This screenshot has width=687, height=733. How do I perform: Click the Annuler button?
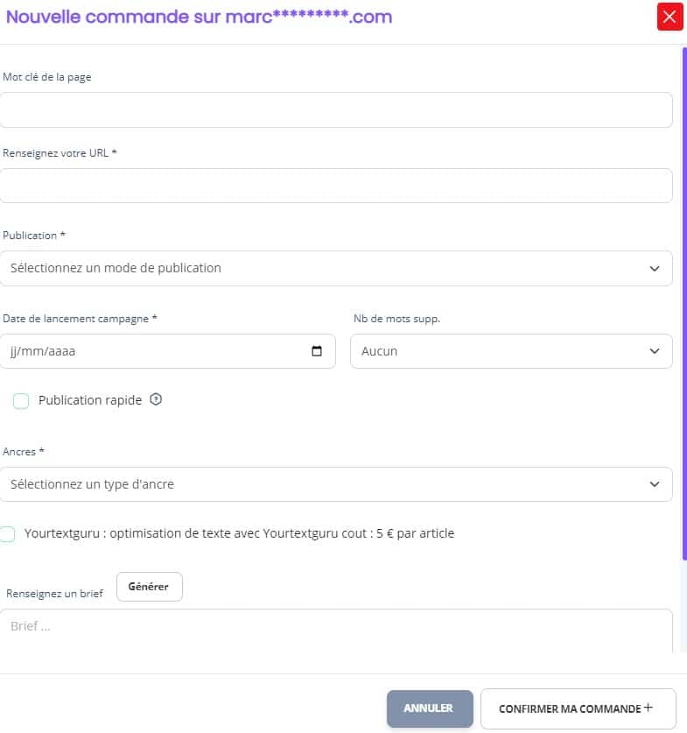[430, 708]
